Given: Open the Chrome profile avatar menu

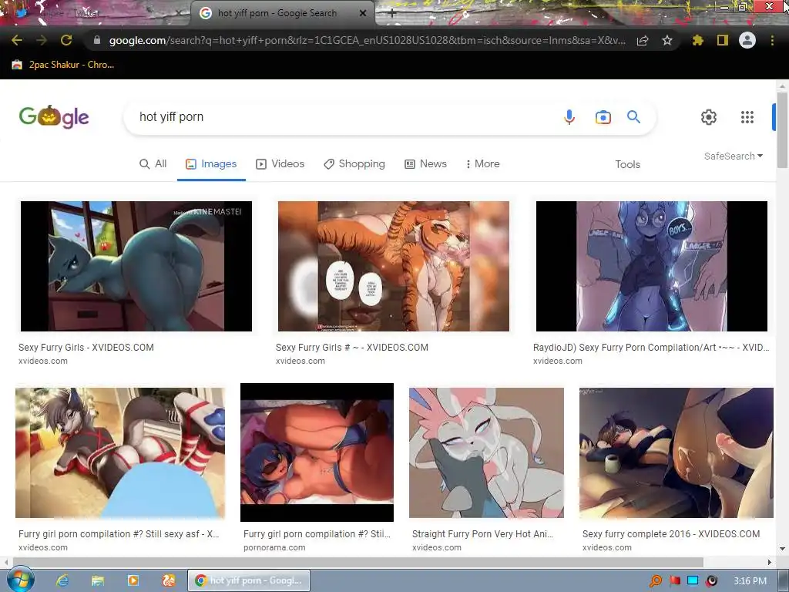Looking at the screenshot, I should tap(747, 40).
